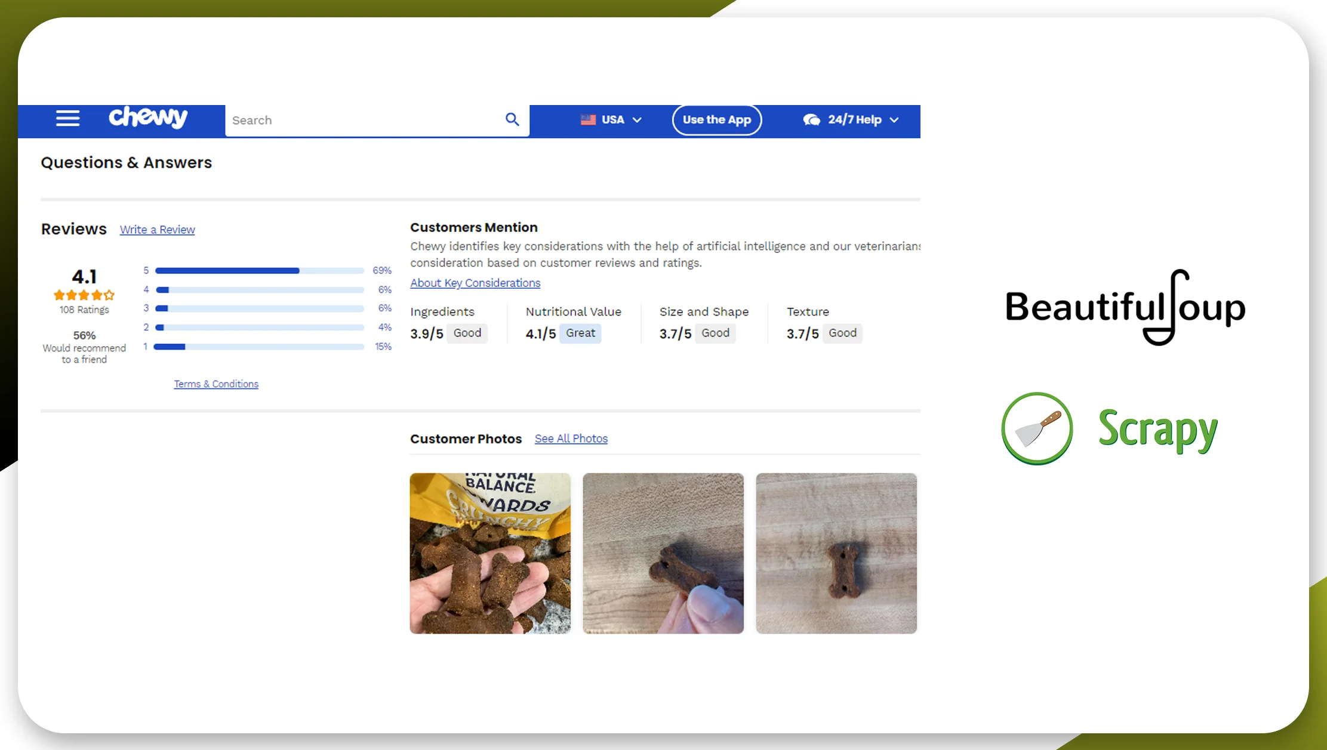Viewport: 1327px width, 750px height.
Task: Open the photo of treat held in fingers
Action: [663, 553]
